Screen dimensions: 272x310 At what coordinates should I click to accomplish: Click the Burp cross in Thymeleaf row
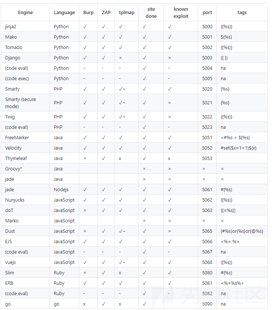click(85, 159)
